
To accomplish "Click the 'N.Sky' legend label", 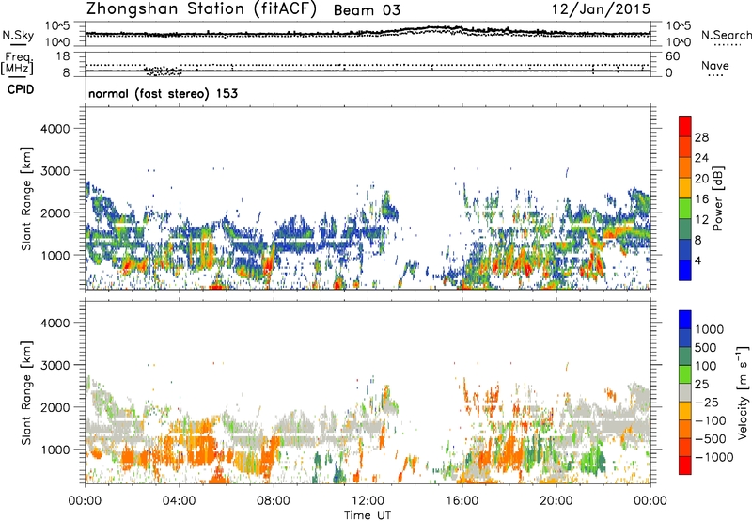I will pyautogui.click(x=18, y=35).
